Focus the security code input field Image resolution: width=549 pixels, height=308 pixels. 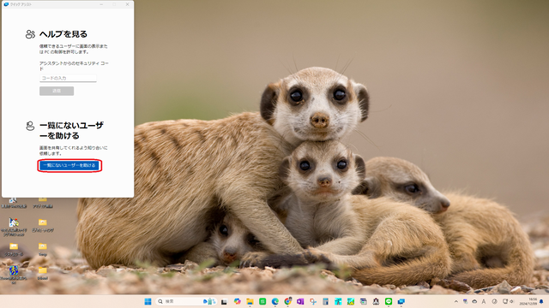coord(68,78)
